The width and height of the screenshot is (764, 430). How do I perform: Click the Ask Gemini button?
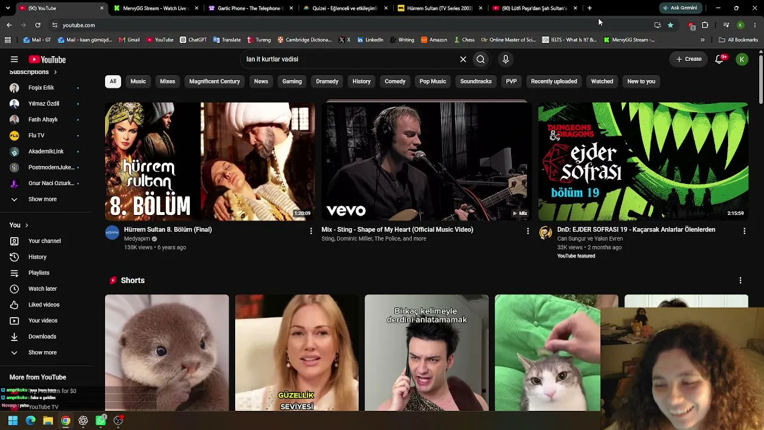click(680, 8)
